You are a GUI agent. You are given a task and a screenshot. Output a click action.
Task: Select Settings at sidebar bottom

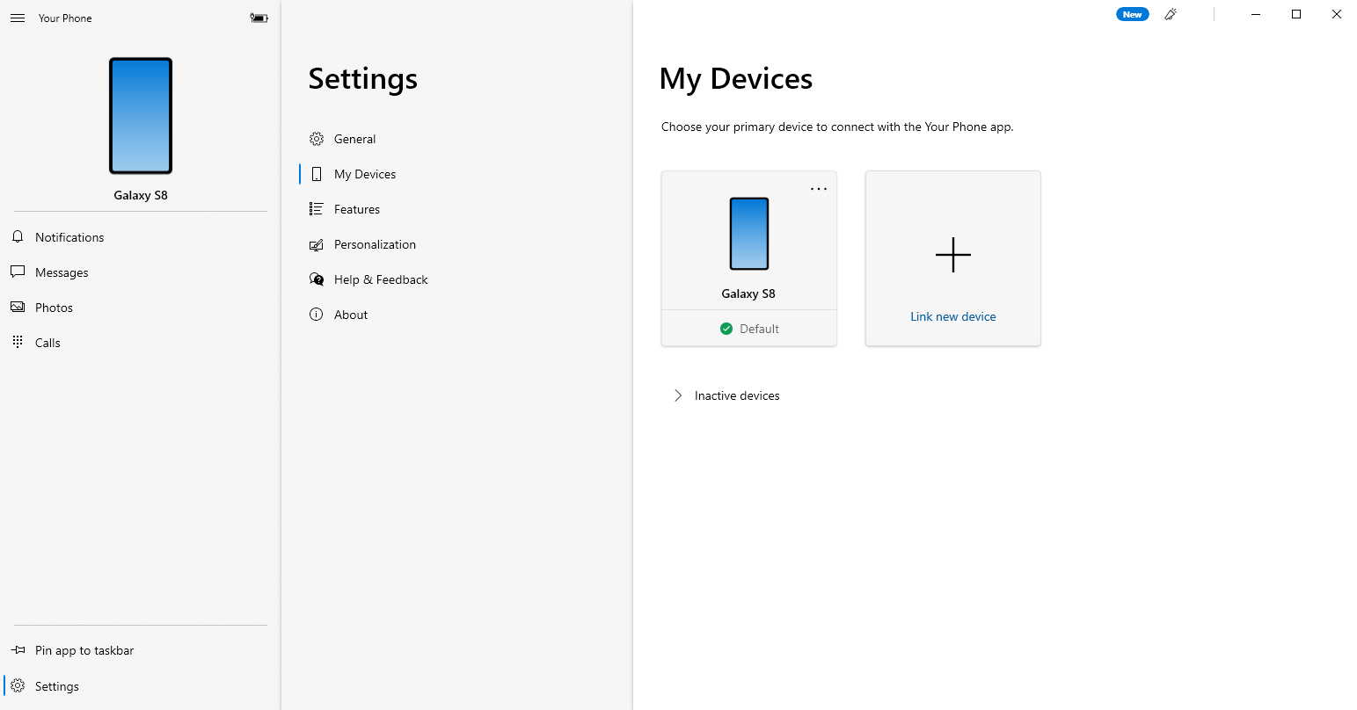tap(141, 686)
